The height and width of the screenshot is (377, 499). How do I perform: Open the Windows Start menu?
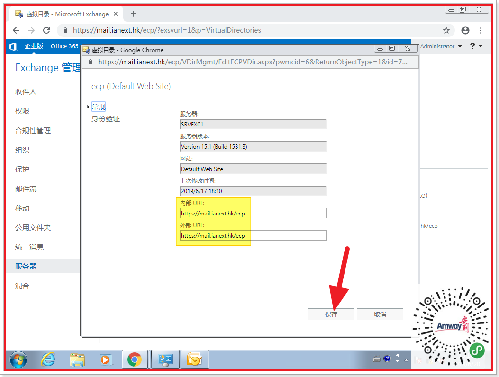tap(18, 359)
